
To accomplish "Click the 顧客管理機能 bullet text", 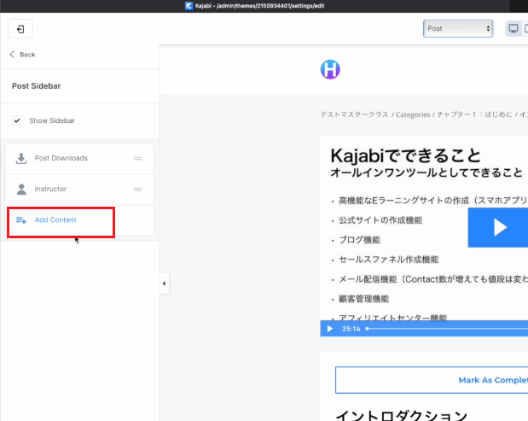I will 363,299.
